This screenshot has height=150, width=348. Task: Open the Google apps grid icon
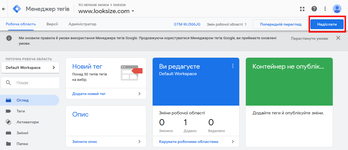point(302,9)
